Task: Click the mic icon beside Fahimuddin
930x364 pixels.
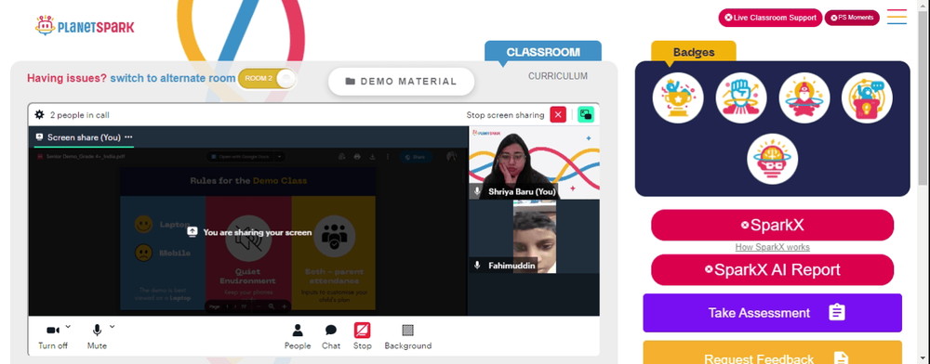Action: 477,266
